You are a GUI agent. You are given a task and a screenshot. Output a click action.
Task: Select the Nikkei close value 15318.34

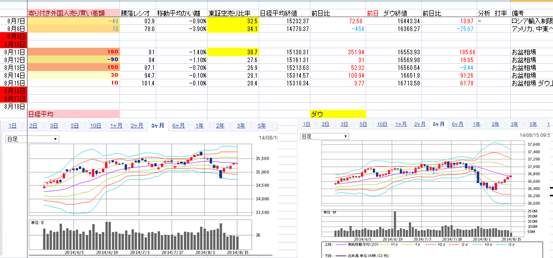point(284,83)
